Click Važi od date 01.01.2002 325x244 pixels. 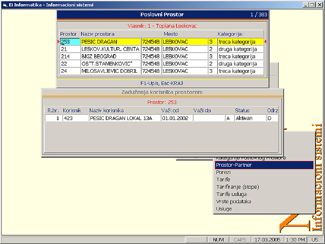(x=176, y=118)
